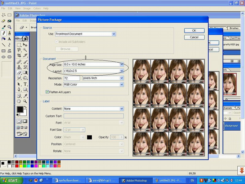Image resolution: width=245 pixels, height=184 pixels.
Task: Toggle the Include All Subfolders checkbox
Action: coord(57,42)
